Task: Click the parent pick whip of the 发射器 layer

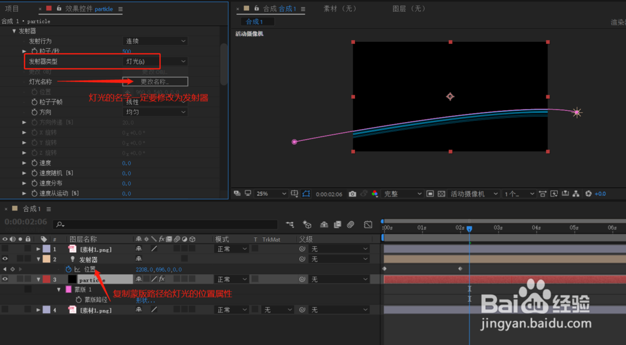Action: [x=302, y=259]
